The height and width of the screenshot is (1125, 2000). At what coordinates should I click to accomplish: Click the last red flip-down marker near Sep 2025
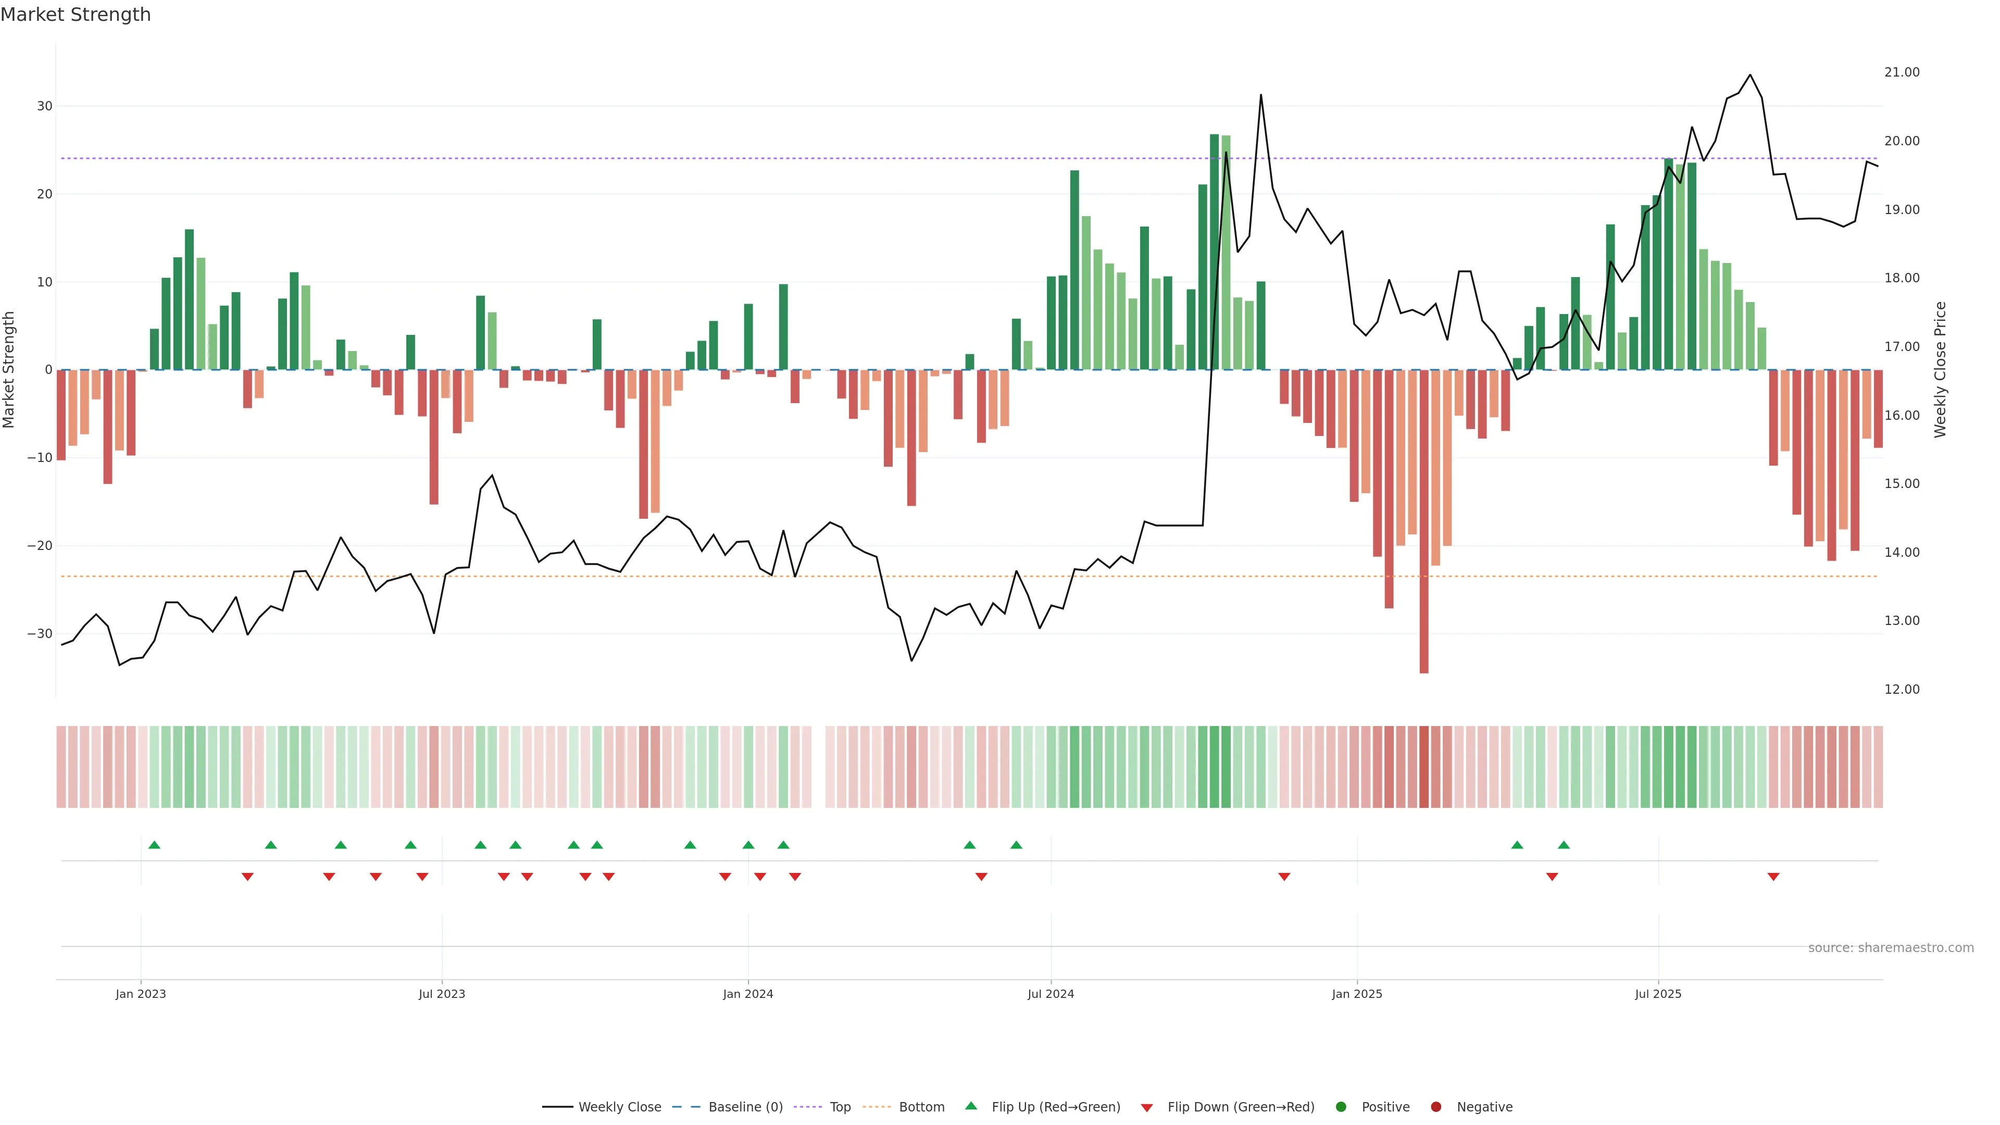point(1773,877)
